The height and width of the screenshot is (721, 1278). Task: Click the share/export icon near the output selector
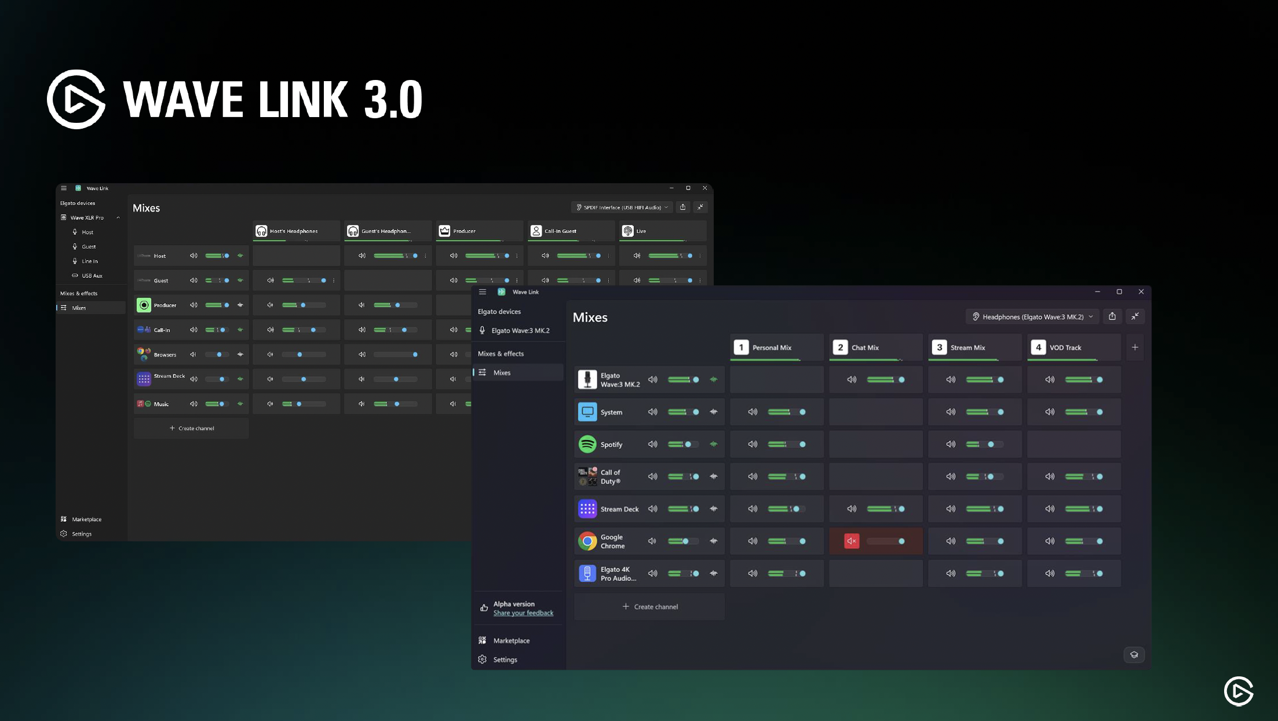click(1112, 316)
